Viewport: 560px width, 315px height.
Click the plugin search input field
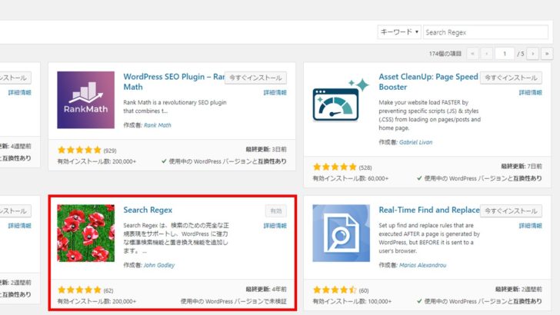(486, 32)
